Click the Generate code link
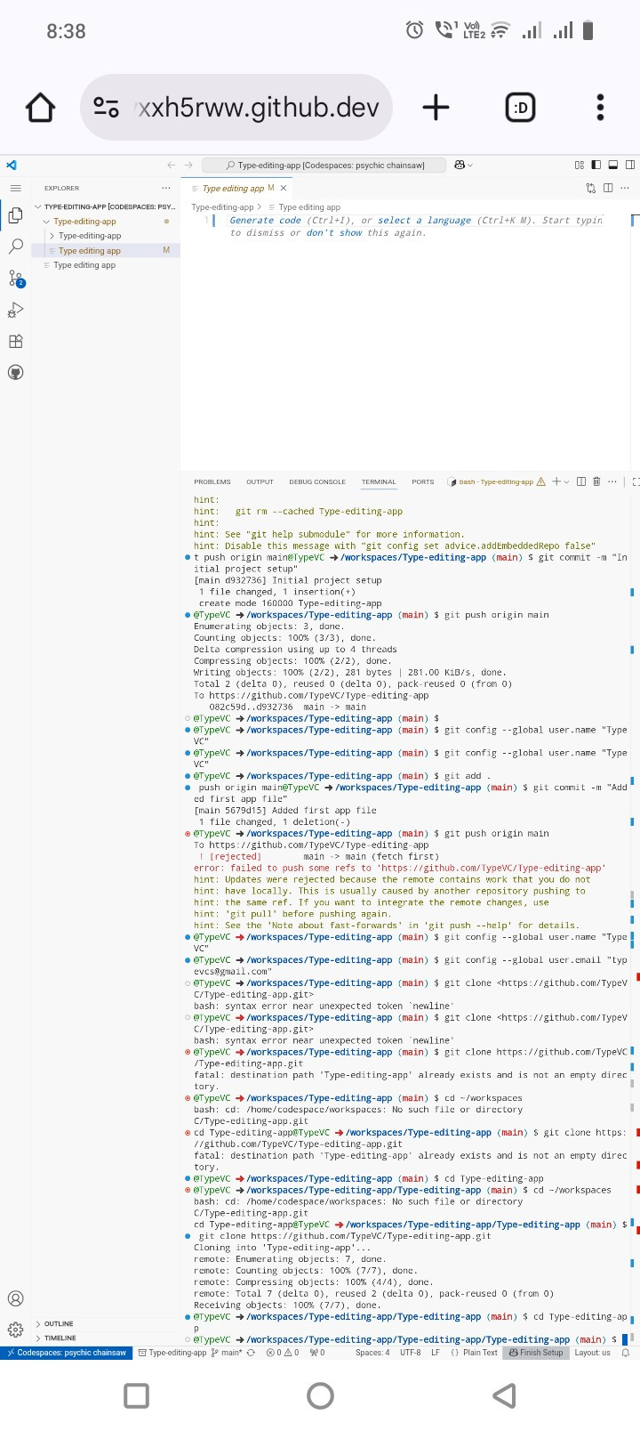 [265, 220]
